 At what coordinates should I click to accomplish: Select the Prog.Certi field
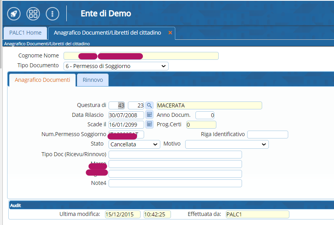point(201,125)
